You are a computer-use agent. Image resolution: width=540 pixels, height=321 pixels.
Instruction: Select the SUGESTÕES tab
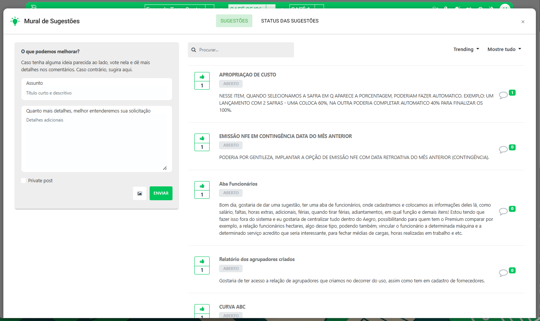coord(234,21)
